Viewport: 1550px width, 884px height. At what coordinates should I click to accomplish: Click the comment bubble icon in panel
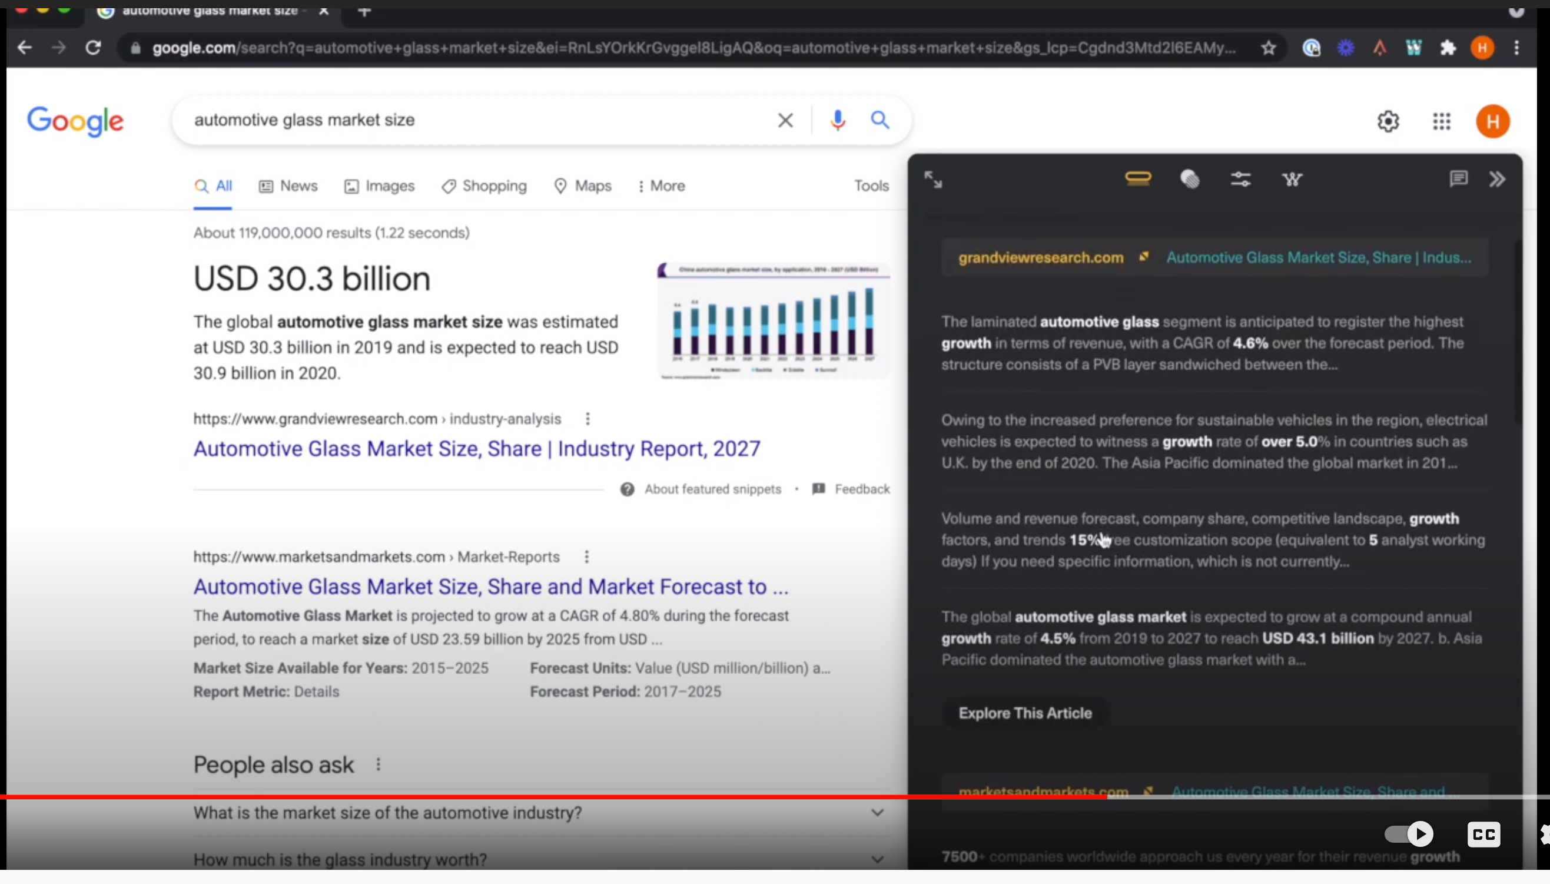[1458, 178]
